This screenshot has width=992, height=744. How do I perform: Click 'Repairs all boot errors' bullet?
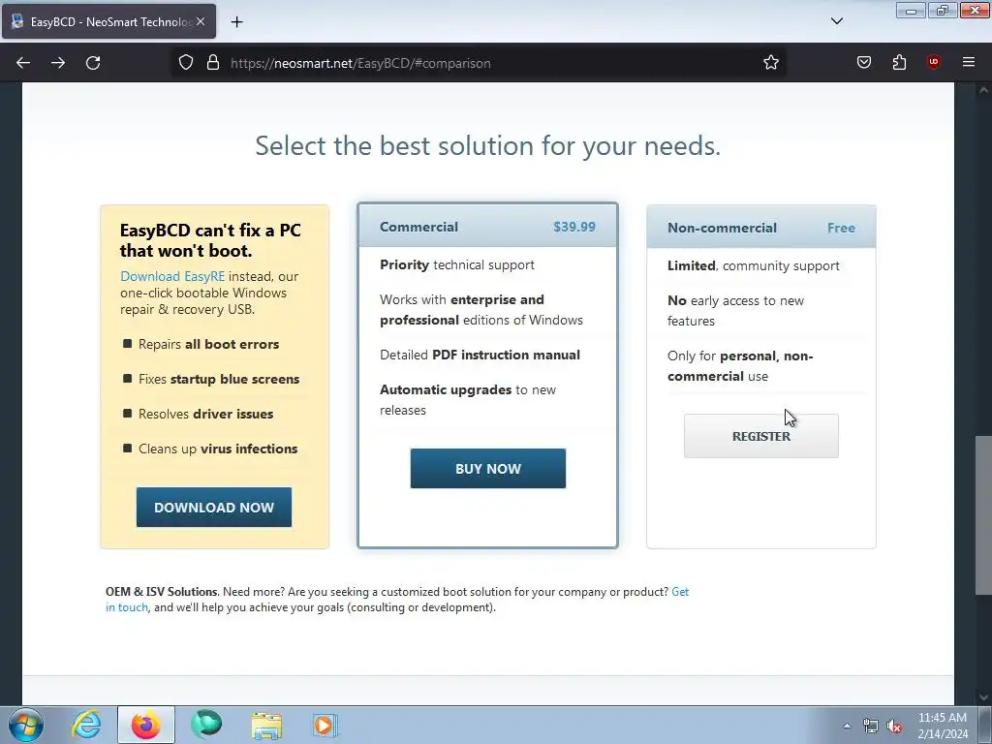(209, 344)
